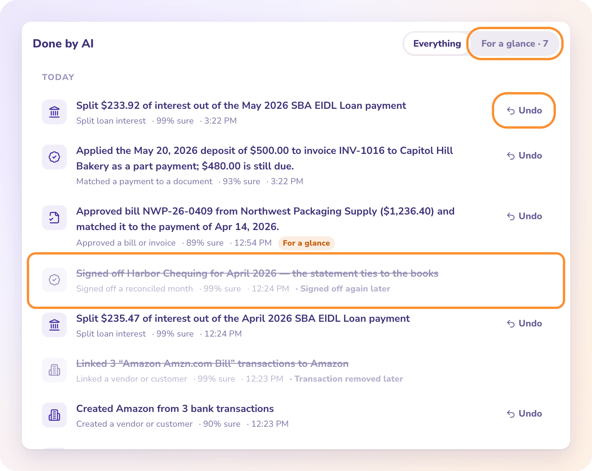Click the Done by AI heading
Image resolution: width=592 pixels, height=471 pixels.
63,44
